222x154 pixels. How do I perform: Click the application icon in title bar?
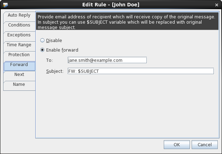coord(5,5)
